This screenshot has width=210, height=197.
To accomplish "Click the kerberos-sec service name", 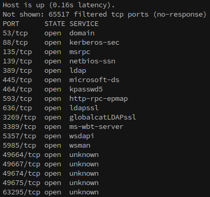I will pyautogui.click(x=94, y=43).
